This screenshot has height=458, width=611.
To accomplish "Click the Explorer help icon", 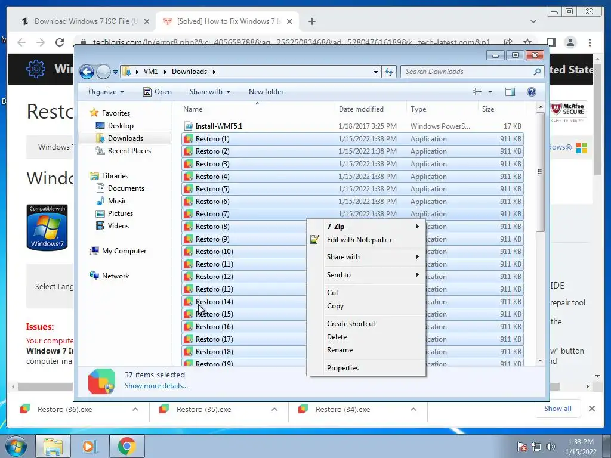I will pos(531,92).
